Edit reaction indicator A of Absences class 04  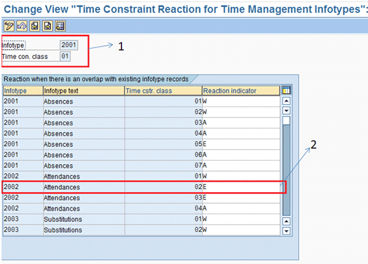pos(241,133)
